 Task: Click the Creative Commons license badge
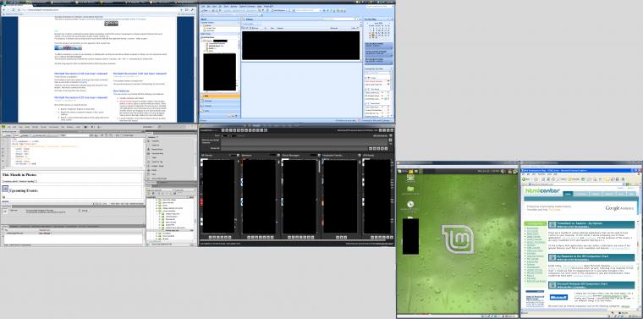(111, 24)
